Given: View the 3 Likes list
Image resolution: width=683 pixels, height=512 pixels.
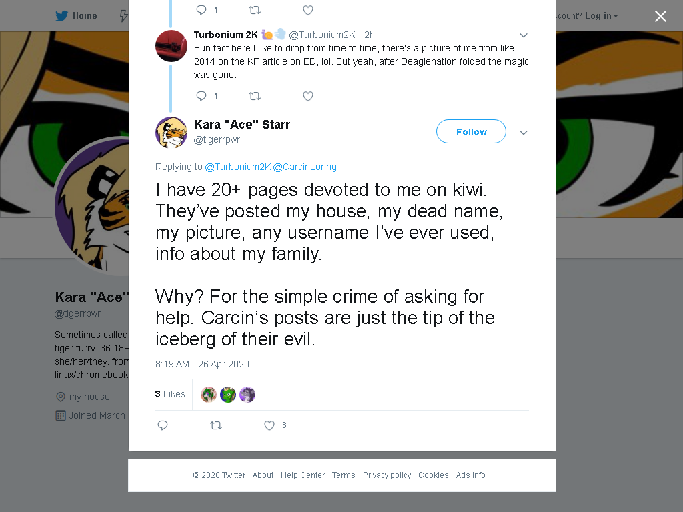Looking at the screenshot, I should 170,394.
